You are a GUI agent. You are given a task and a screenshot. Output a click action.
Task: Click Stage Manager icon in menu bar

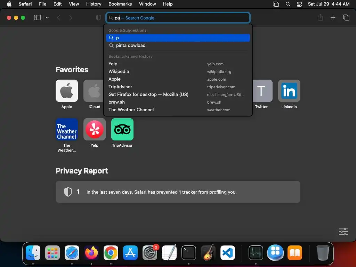click(276, 4)
